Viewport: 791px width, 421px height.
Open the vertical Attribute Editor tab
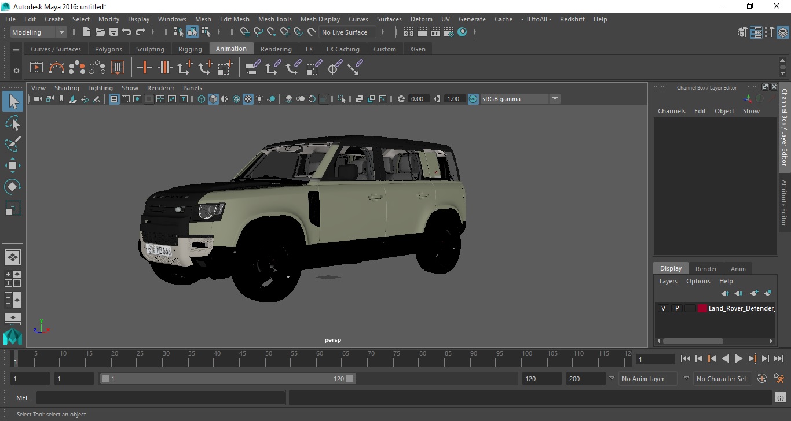click(x=784, y=203)
